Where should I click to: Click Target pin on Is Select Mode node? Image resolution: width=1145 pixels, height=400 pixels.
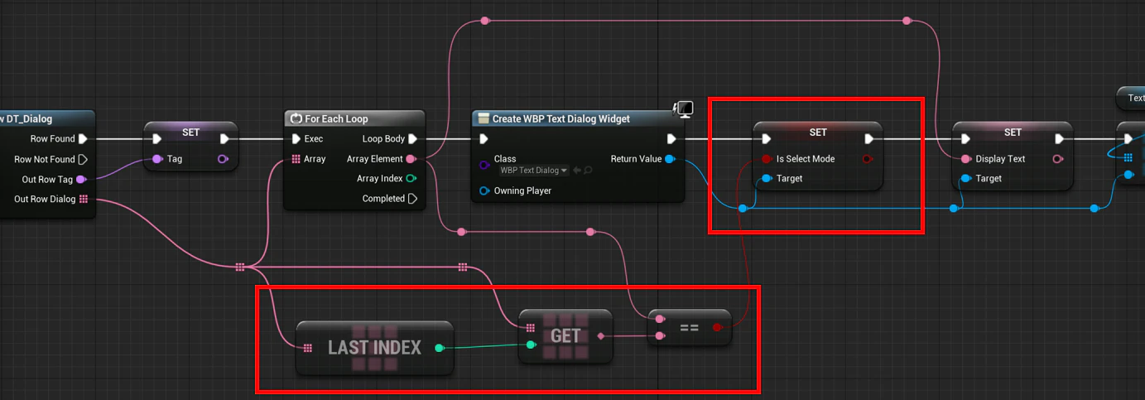767,179
